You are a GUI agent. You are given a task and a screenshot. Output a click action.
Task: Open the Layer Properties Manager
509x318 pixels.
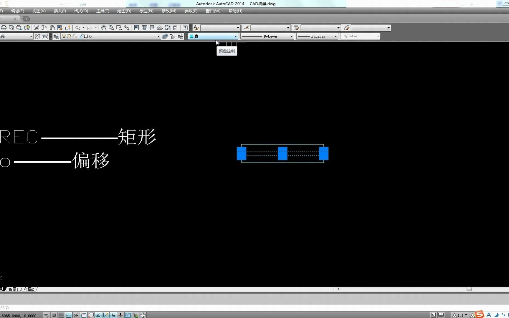tap(56, 36)
